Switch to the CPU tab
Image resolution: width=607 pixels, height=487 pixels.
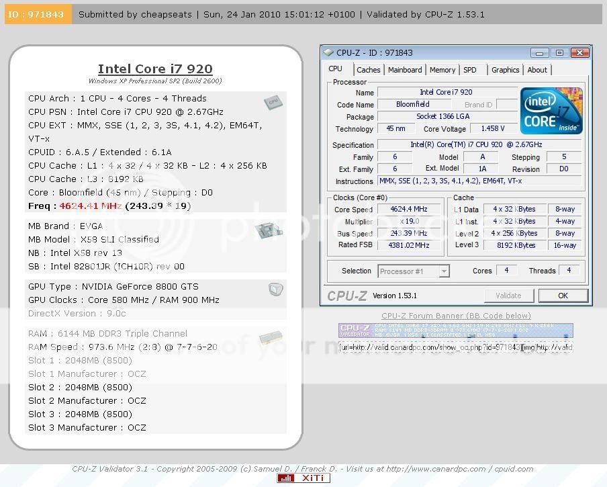[x=335, y=69]
